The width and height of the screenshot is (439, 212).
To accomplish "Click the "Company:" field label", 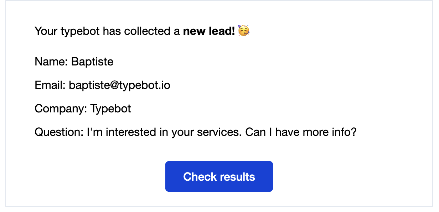I will click(x=61, y=109).
